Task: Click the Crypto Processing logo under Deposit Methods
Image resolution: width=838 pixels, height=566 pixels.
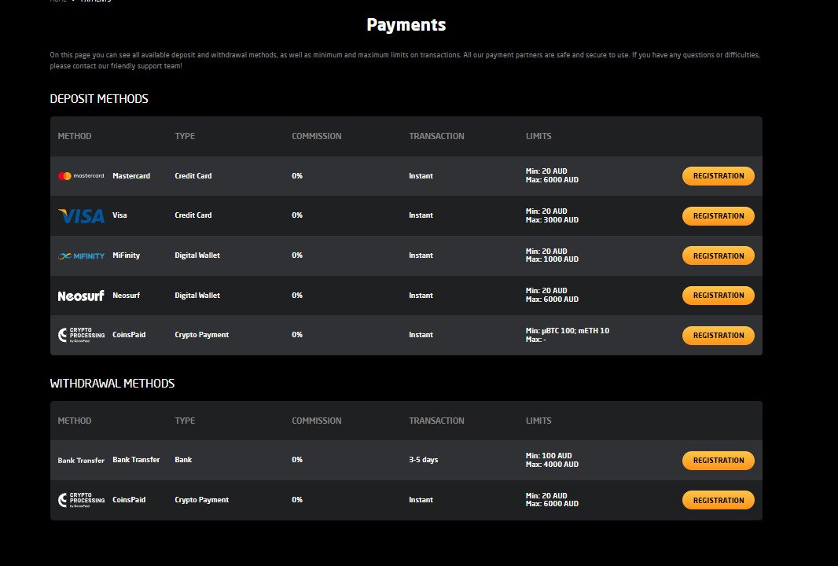Action: click(x=81, y=335)
